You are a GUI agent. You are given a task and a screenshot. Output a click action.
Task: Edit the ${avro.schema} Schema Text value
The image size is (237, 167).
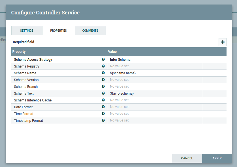[x=155, y=94]
